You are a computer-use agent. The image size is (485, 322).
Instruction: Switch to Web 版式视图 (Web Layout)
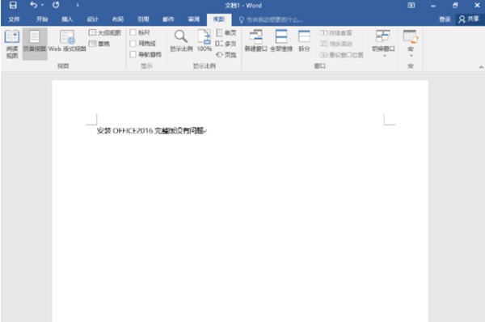click(67, 41)
